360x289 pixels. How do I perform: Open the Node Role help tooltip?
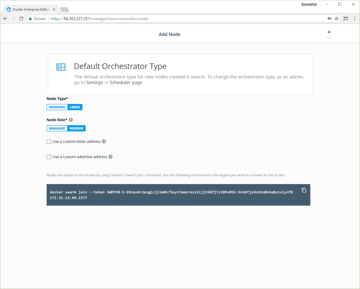click(70, 120)
